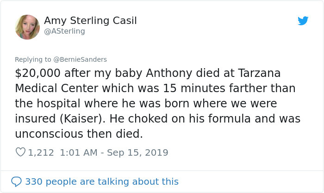324x193 pixels.
Task: Open Amy Sterling Casil's profile avatar
Action: pos(27,27)
